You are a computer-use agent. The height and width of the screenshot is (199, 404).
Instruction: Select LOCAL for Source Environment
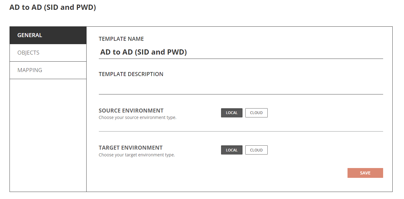(x=231, y=113)
